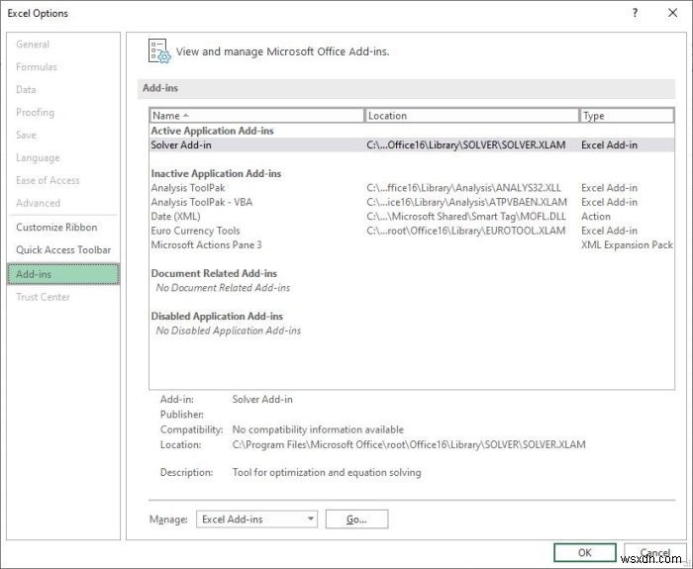This screenshot has width=693, height=569.
Task: Click the Help question mark icon
Action: pos(636,13)
